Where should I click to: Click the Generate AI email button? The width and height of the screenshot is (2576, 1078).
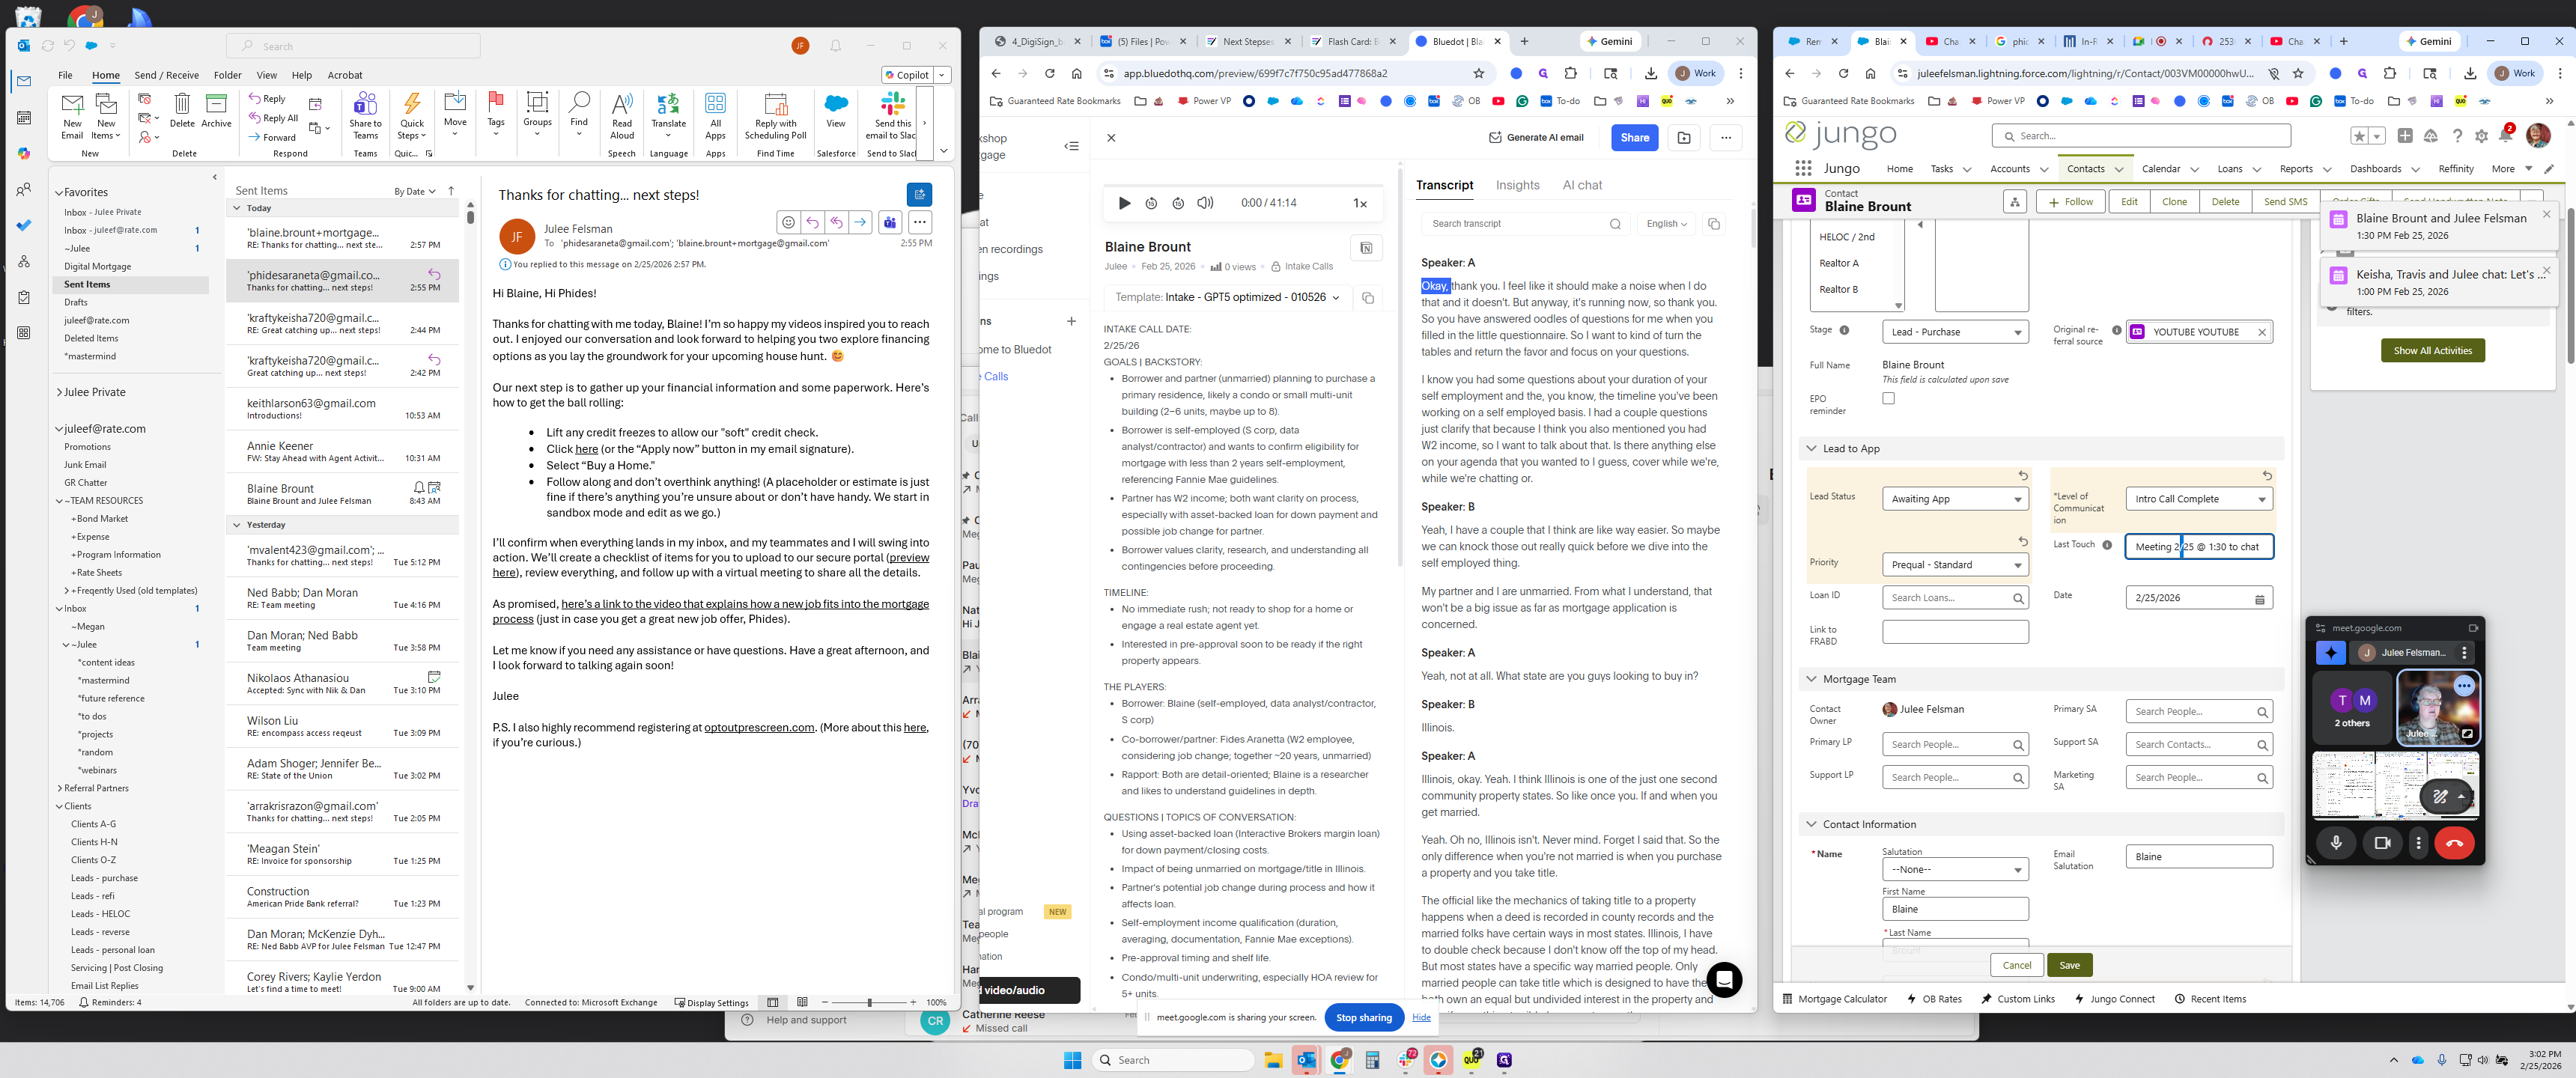point(1537,137)
